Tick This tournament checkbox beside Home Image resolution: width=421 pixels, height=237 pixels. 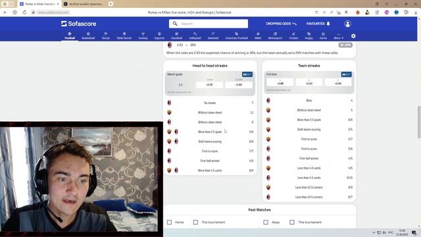click(195, 223)
